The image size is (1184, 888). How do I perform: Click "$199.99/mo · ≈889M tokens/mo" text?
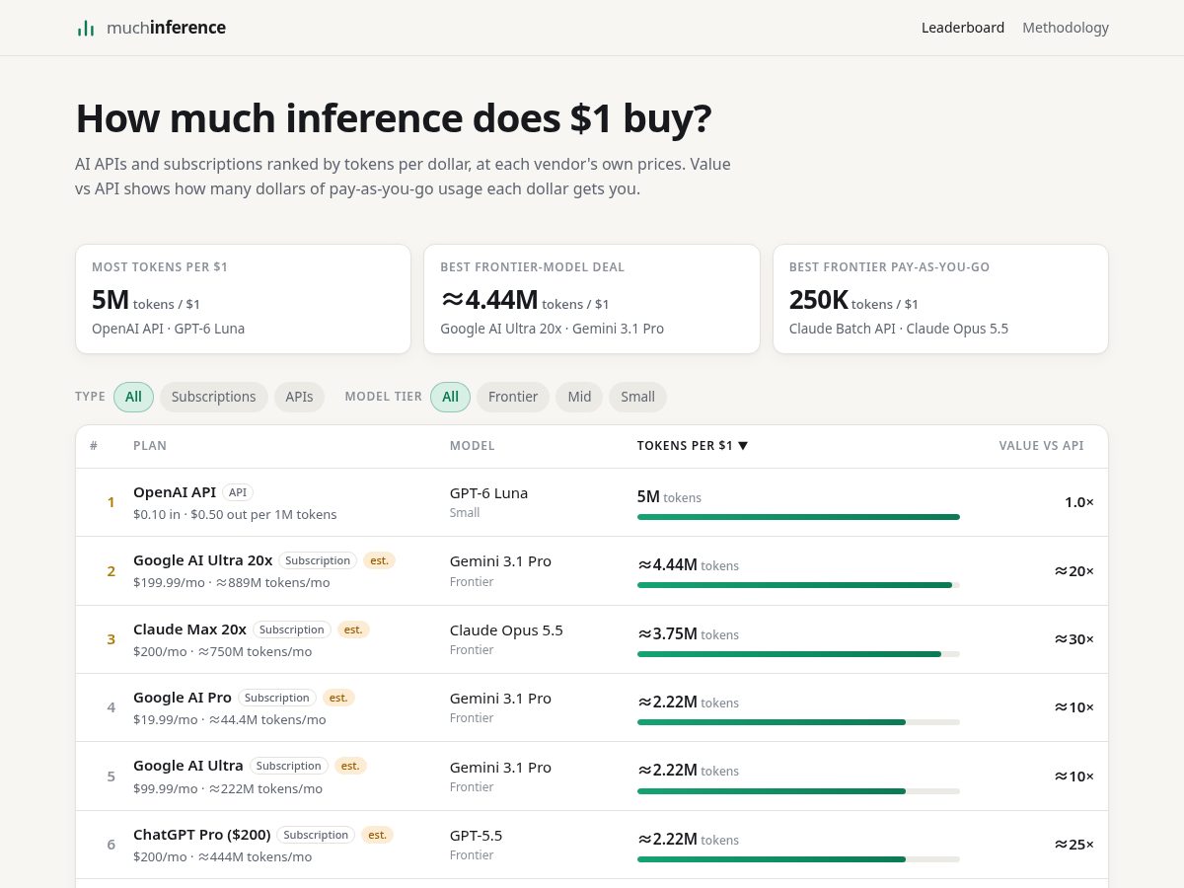click(232, 582)
